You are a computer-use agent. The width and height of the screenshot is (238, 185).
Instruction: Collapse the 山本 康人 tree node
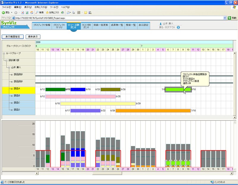coord(9,68)
